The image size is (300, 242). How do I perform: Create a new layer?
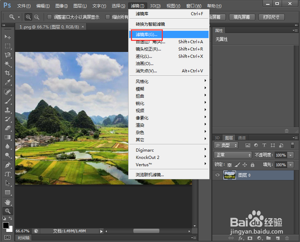coord(278,238)
